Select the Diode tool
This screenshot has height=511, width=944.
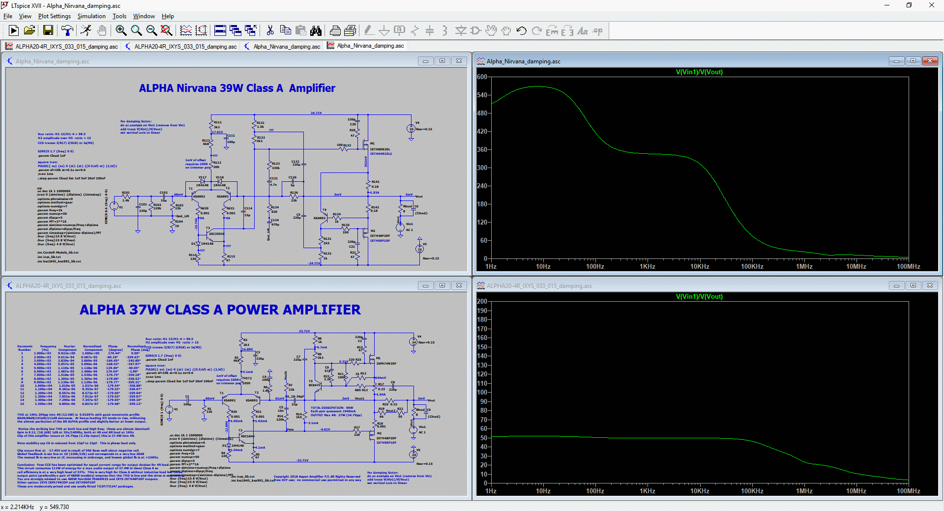(461, 30)
